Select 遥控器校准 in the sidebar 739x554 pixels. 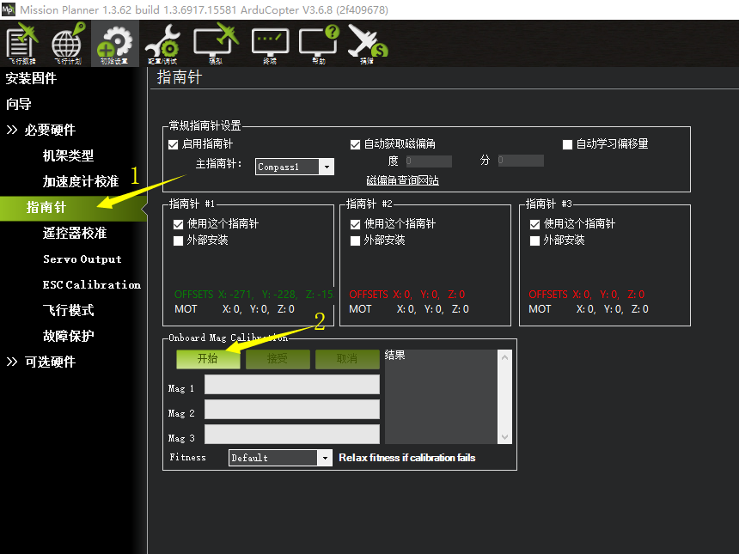pyautogui.click(x=75, y=233)
